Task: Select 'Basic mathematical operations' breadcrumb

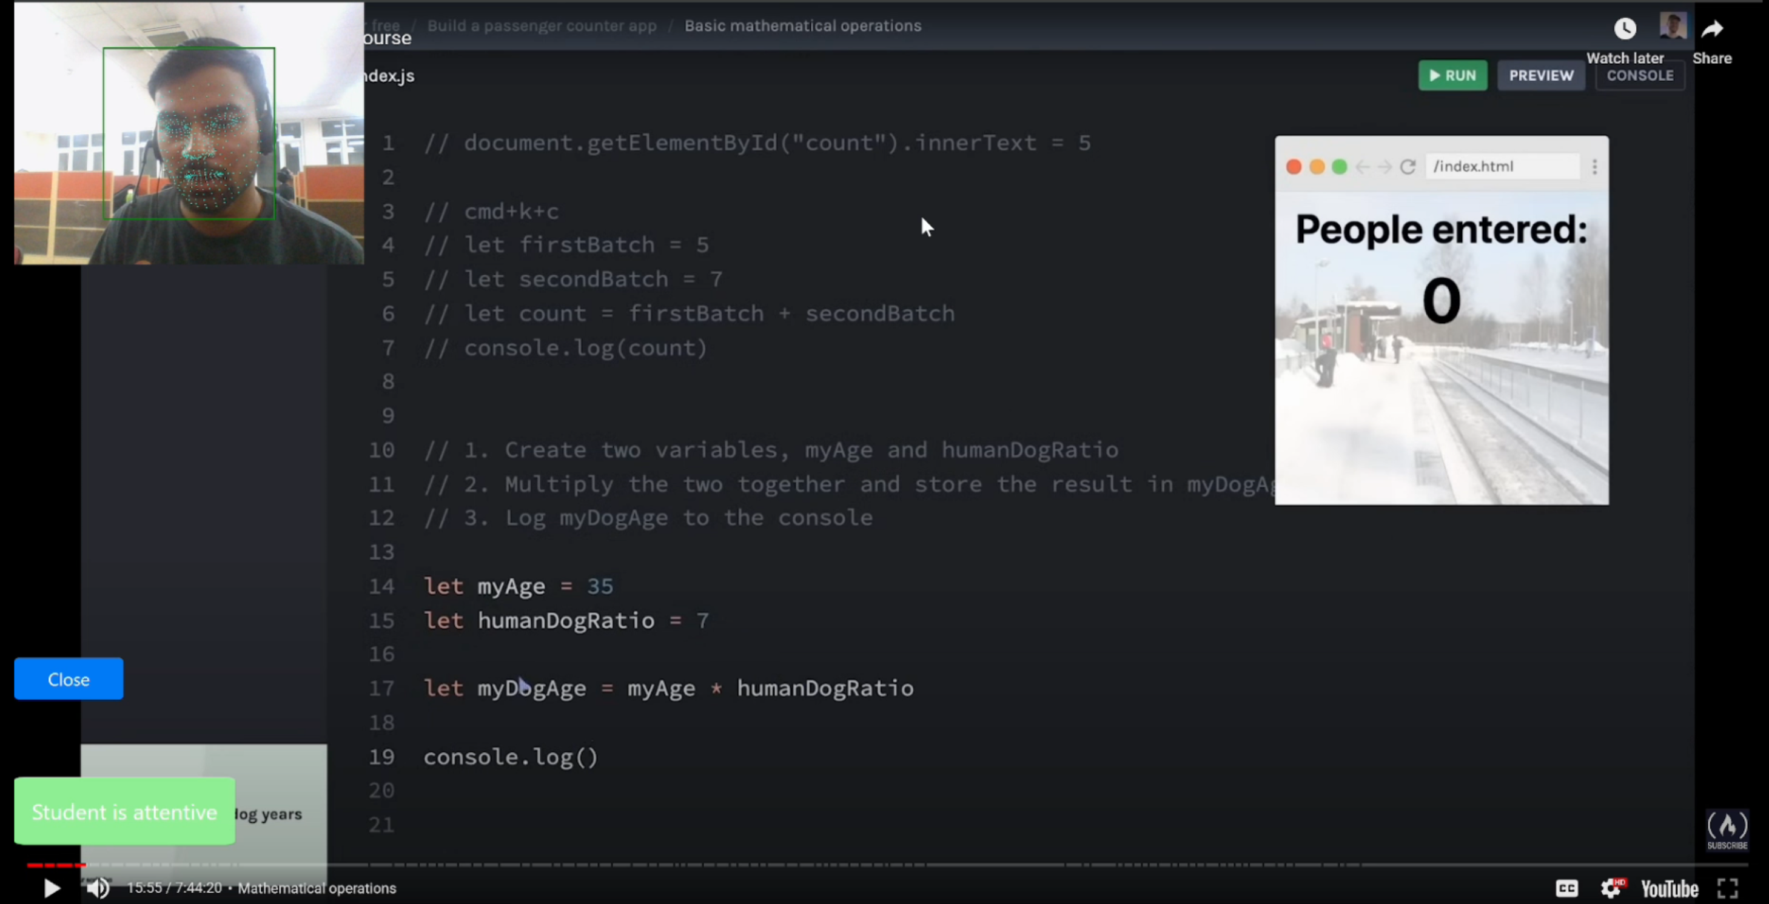Action: coord(802,26)
